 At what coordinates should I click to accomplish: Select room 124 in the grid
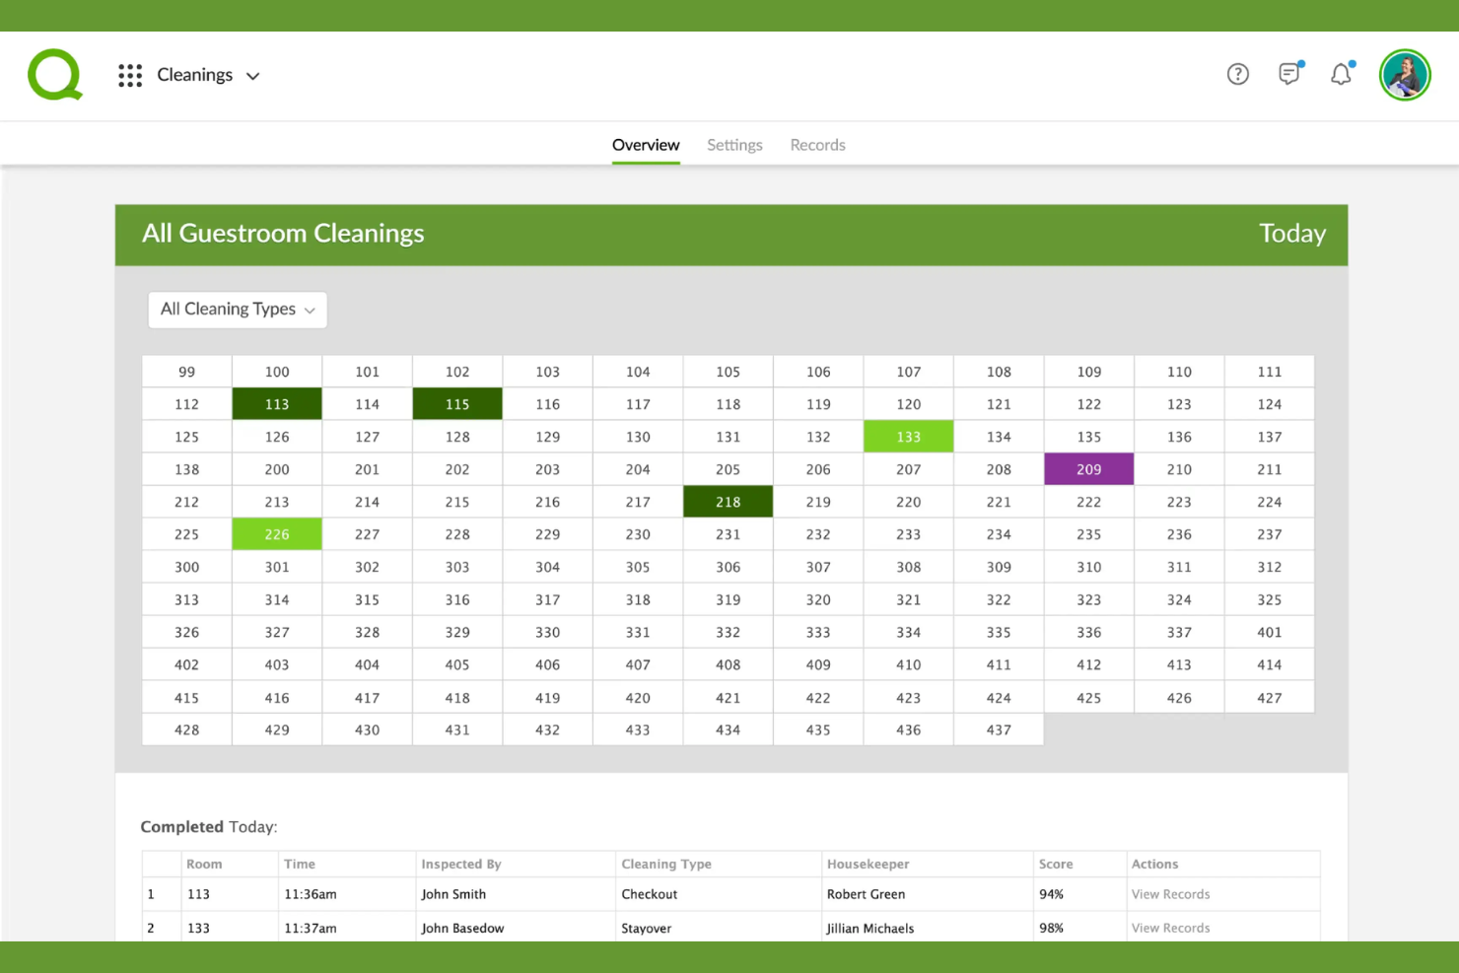pos(1270,404)
